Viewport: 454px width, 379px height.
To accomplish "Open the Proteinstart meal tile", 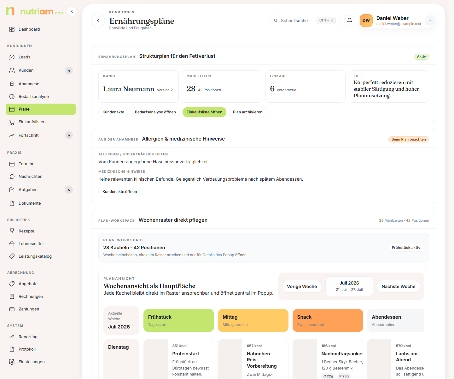I will coord(179,359).
